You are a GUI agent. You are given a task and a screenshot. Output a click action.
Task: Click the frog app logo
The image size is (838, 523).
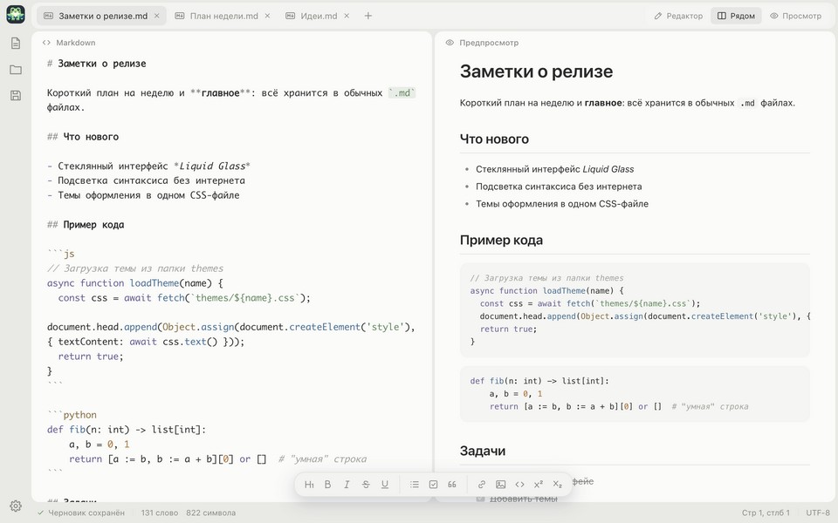16,15
